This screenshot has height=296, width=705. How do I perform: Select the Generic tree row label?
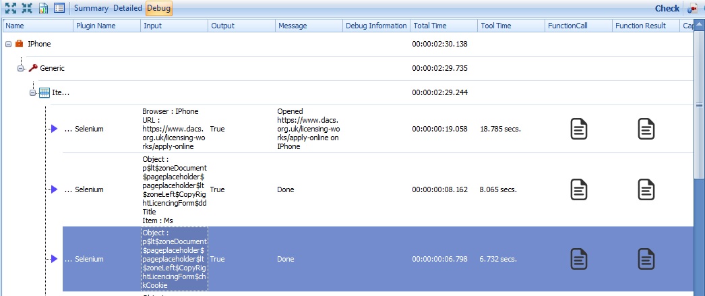pyautogui.click(x=52, y=68)
